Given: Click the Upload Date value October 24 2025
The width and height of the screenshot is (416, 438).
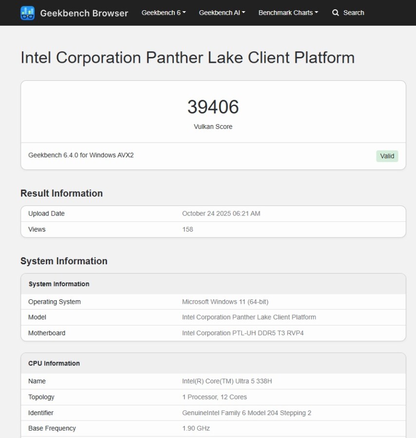Looking at the screenshot, I should coord(221,214).
